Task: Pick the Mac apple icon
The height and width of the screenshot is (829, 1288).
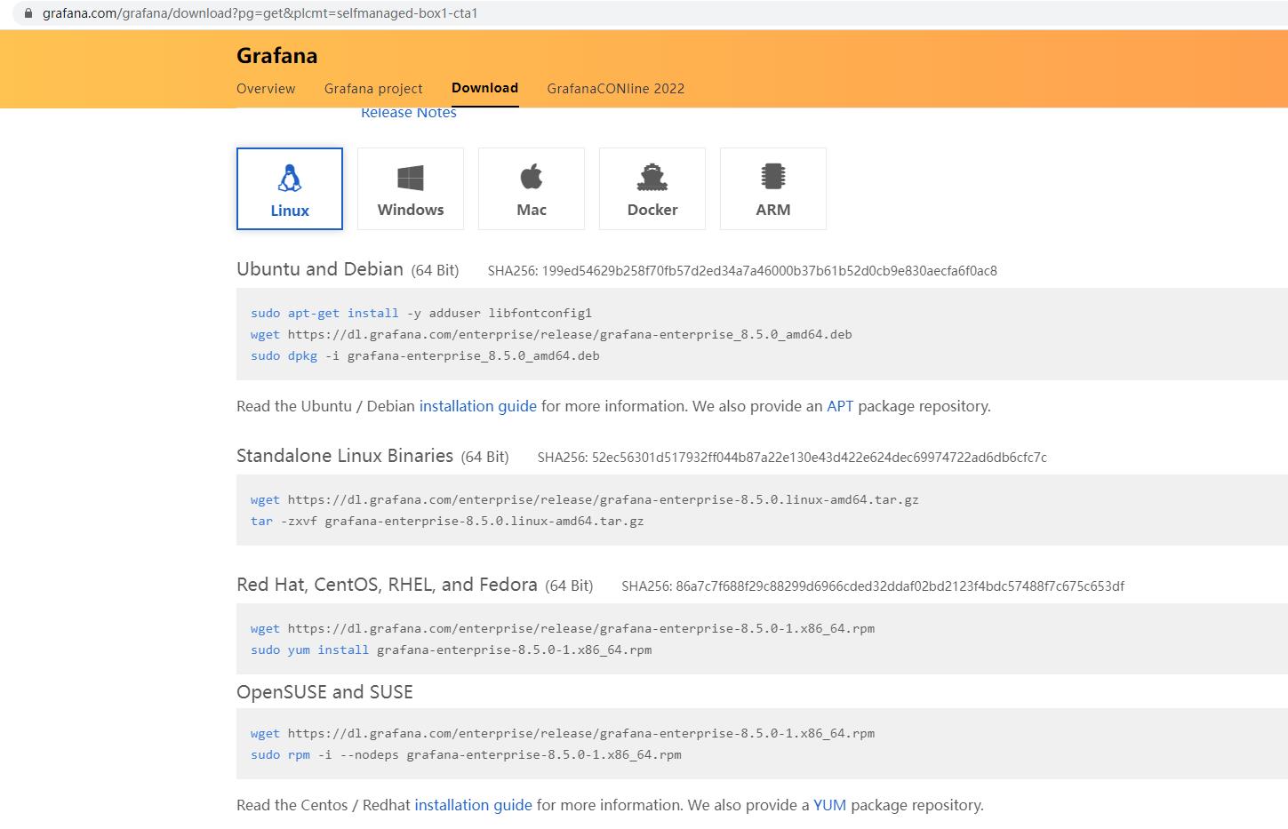Action: (x=532, y=177)
